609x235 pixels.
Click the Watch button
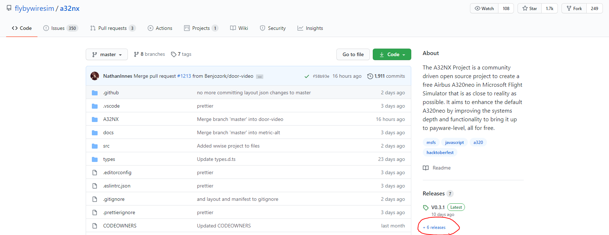coord(484,8)
